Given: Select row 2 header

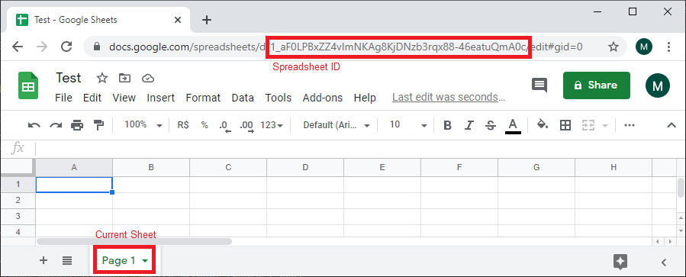Looking at the screenshot, I should point(18,201).
